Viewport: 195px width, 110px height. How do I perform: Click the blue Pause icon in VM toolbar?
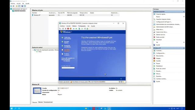[x=74, y=29]
